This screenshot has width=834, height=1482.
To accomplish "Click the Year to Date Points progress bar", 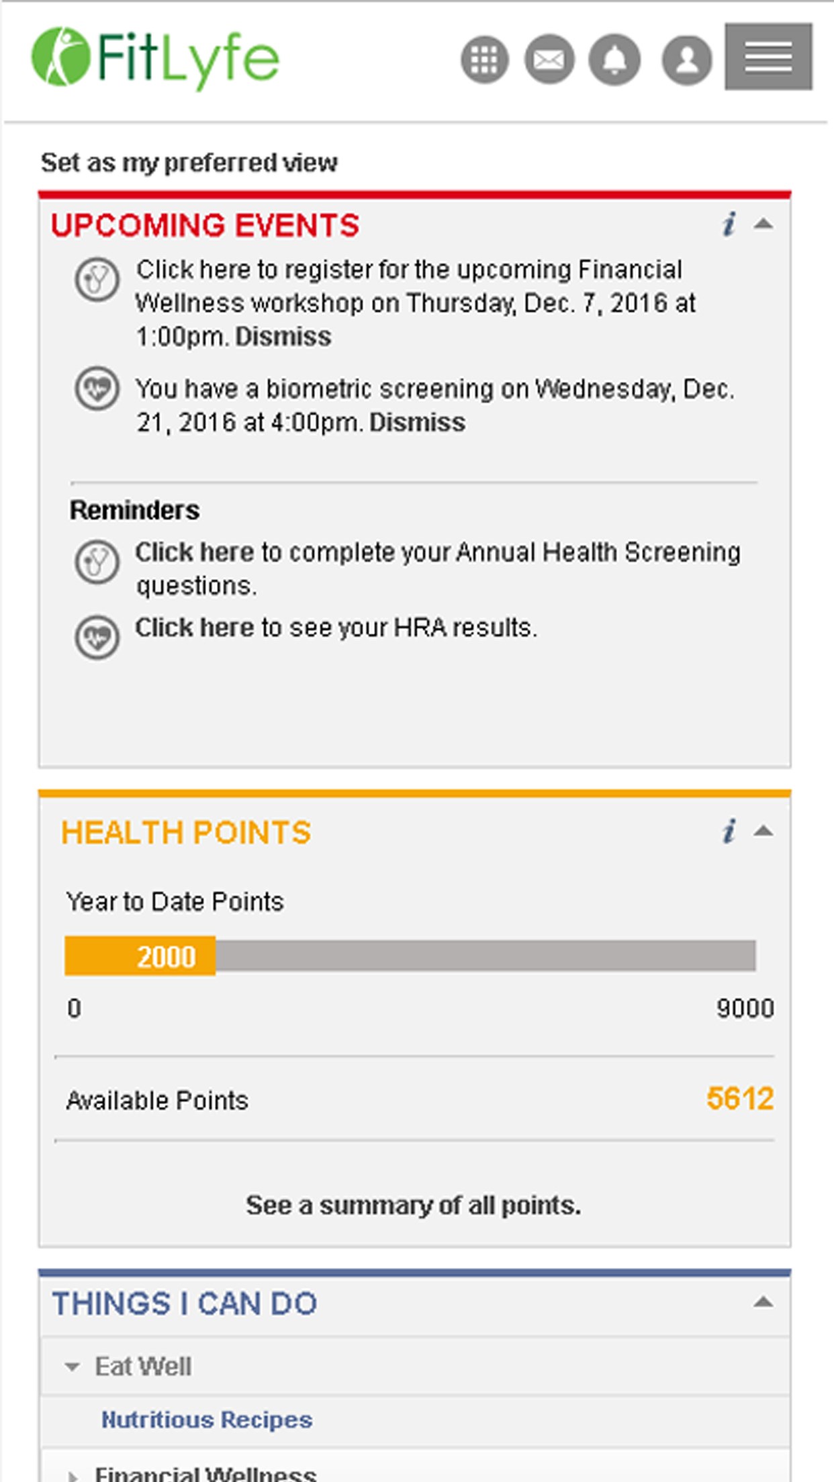I will coord(410,956).
